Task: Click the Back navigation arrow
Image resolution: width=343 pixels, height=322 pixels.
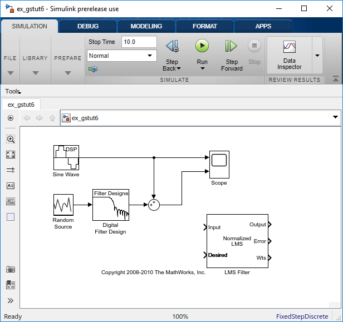Action: coord(27,118)
